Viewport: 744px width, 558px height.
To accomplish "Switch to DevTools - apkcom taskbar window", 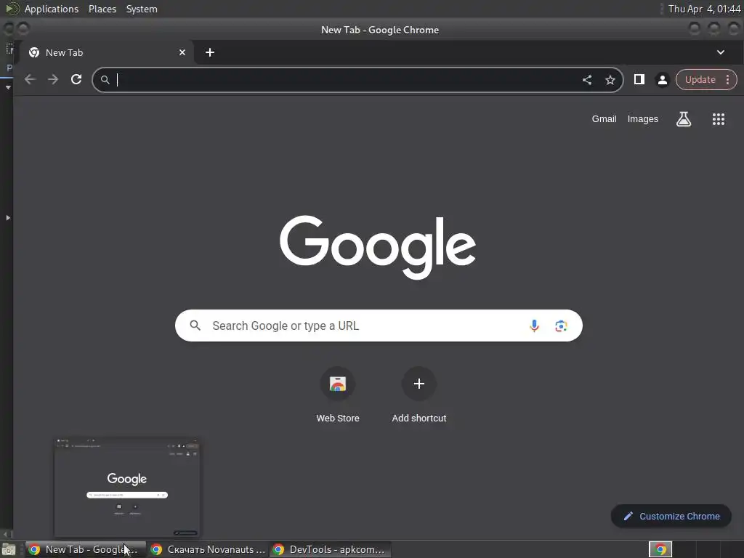I will coord(331,549).
